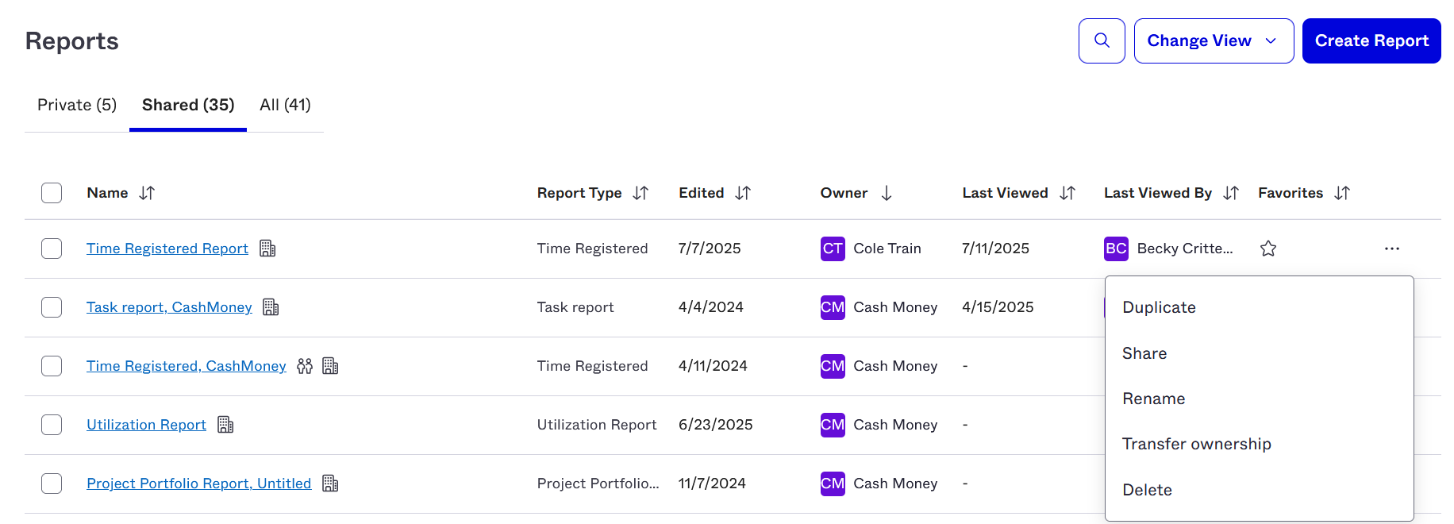
Task: Sort by Last Viewed By arrows
Action: 1231,193
